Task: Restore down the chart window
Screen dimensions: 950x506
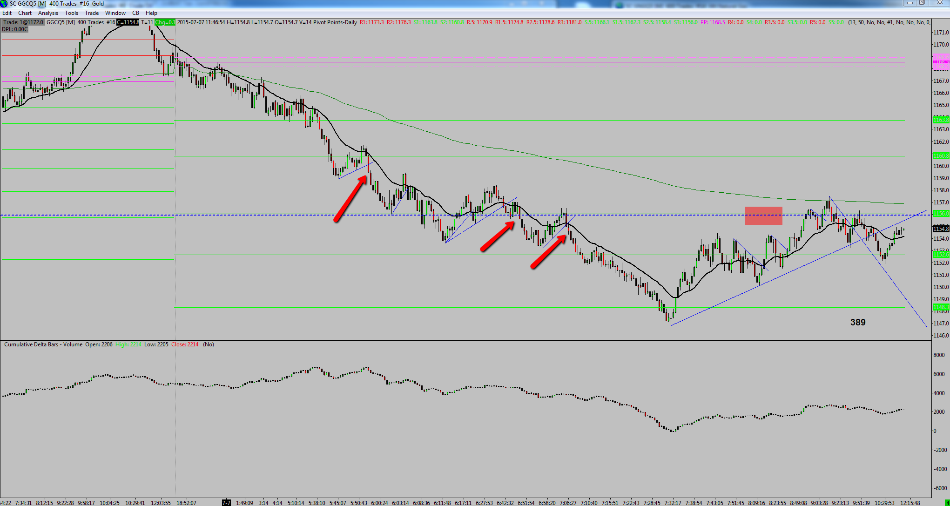Action: coord(922,3)
